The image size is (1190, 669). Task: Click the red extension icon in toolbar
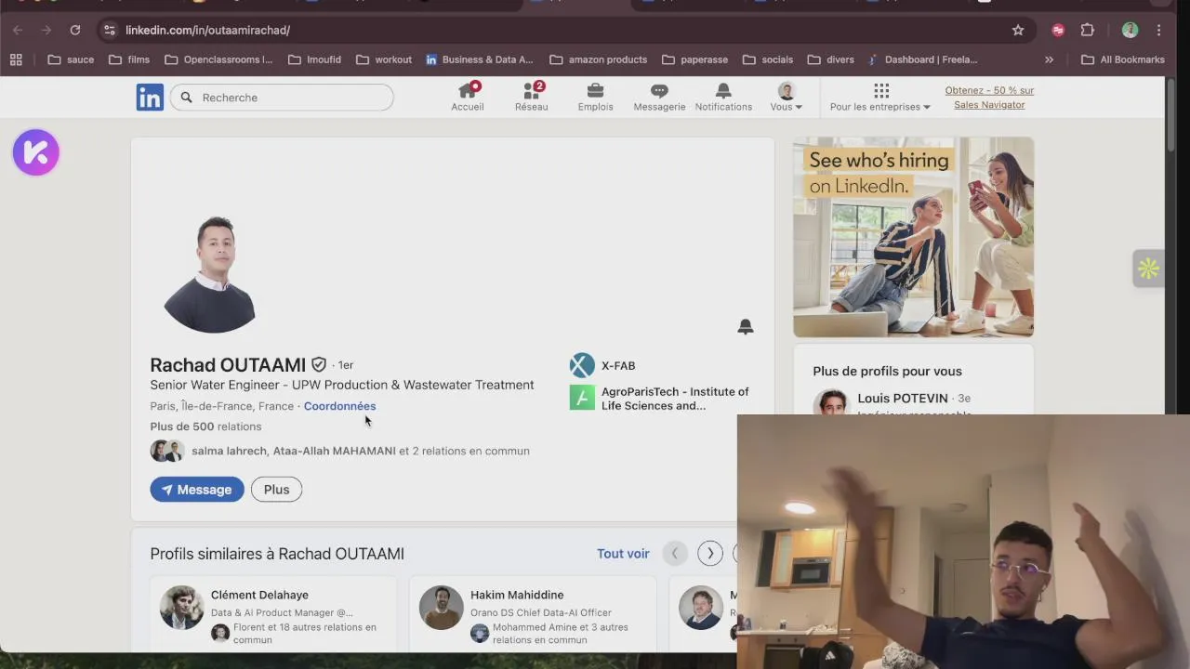pos(1058,30)
